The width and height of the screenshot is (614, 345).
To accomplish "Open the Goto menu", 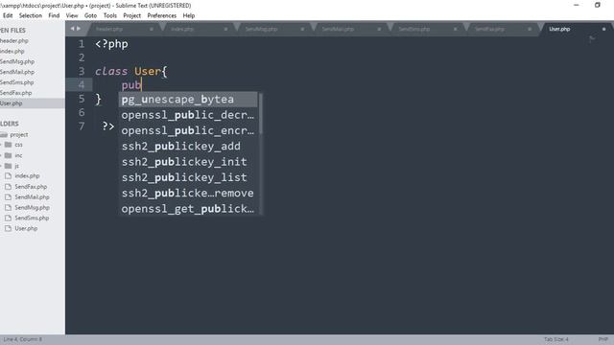I will tap(90, 15).
